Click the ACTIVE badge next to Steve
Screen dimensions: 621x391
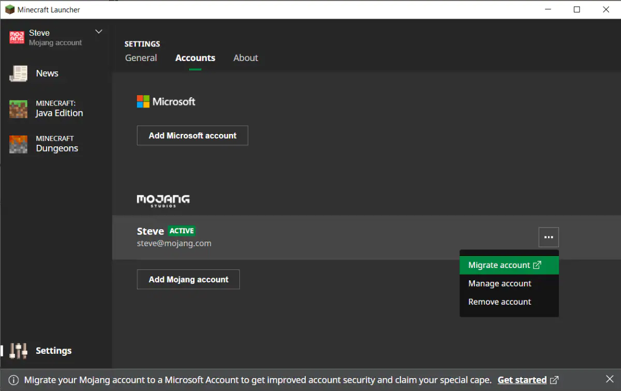coord(182,231)
